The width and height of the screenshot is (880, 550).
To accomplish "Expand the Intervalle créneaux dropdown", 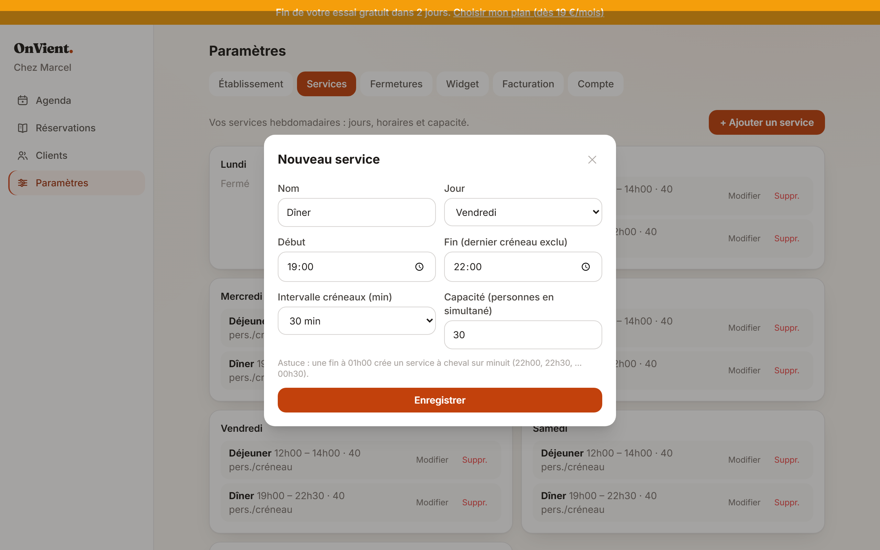I will tap(356, 321).
